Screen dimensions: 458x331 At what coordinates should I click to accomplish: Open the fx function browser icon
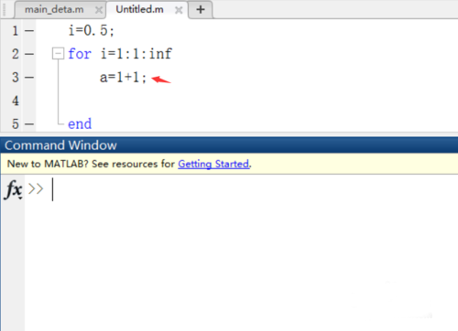(14, 189)
